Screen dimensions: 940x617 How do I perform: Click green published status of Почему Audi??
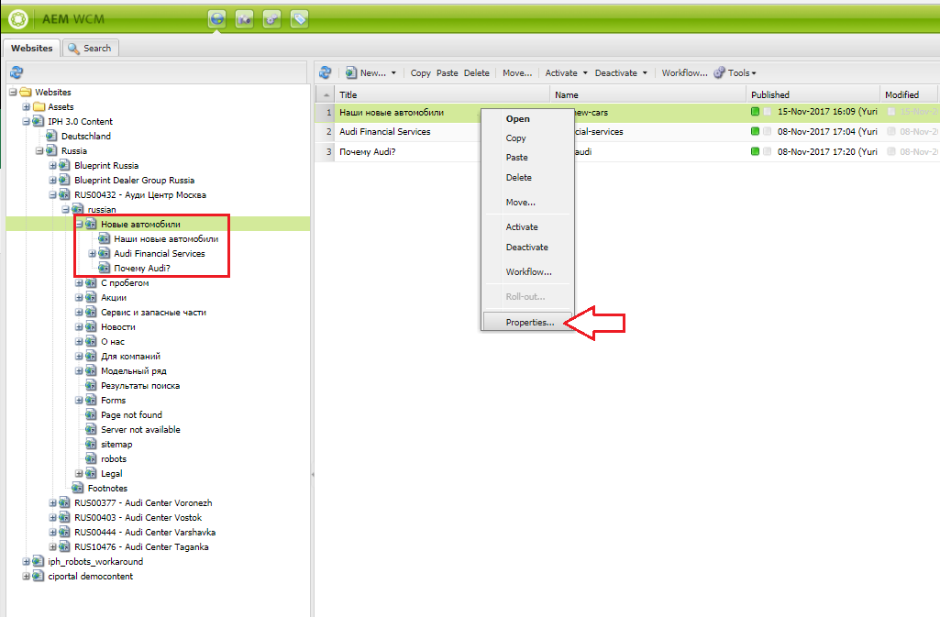pos(756,151)
